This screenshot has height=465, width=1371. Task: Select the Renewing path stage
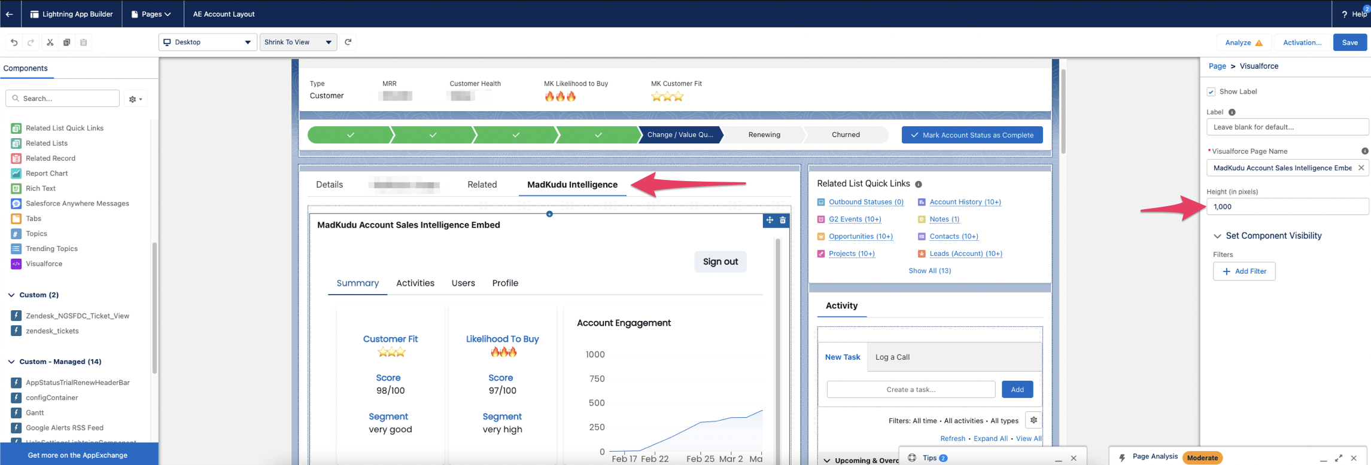764,134
